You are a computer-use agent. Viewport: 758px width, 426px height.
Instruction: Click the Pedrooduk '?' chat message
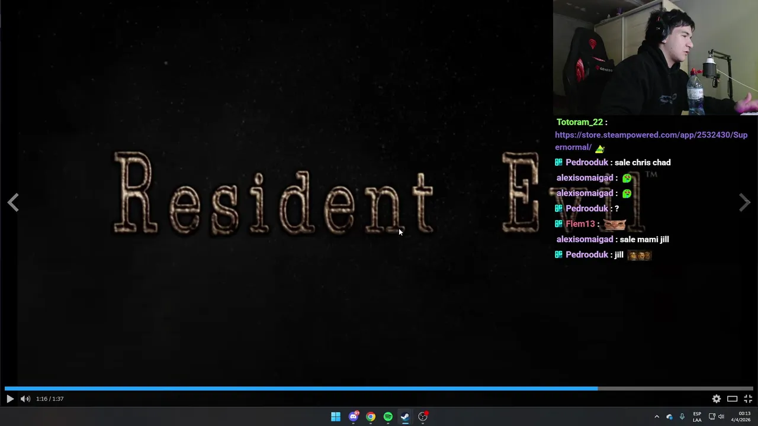[x=616, y=208]
